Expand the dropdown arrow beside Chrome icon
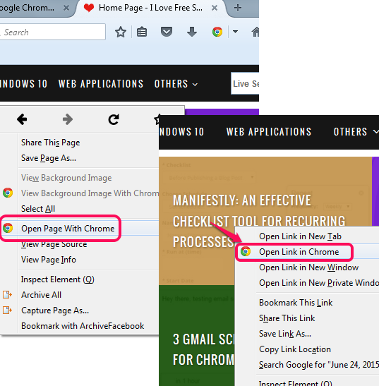This screenshot has width=379, height=386. 235,32
